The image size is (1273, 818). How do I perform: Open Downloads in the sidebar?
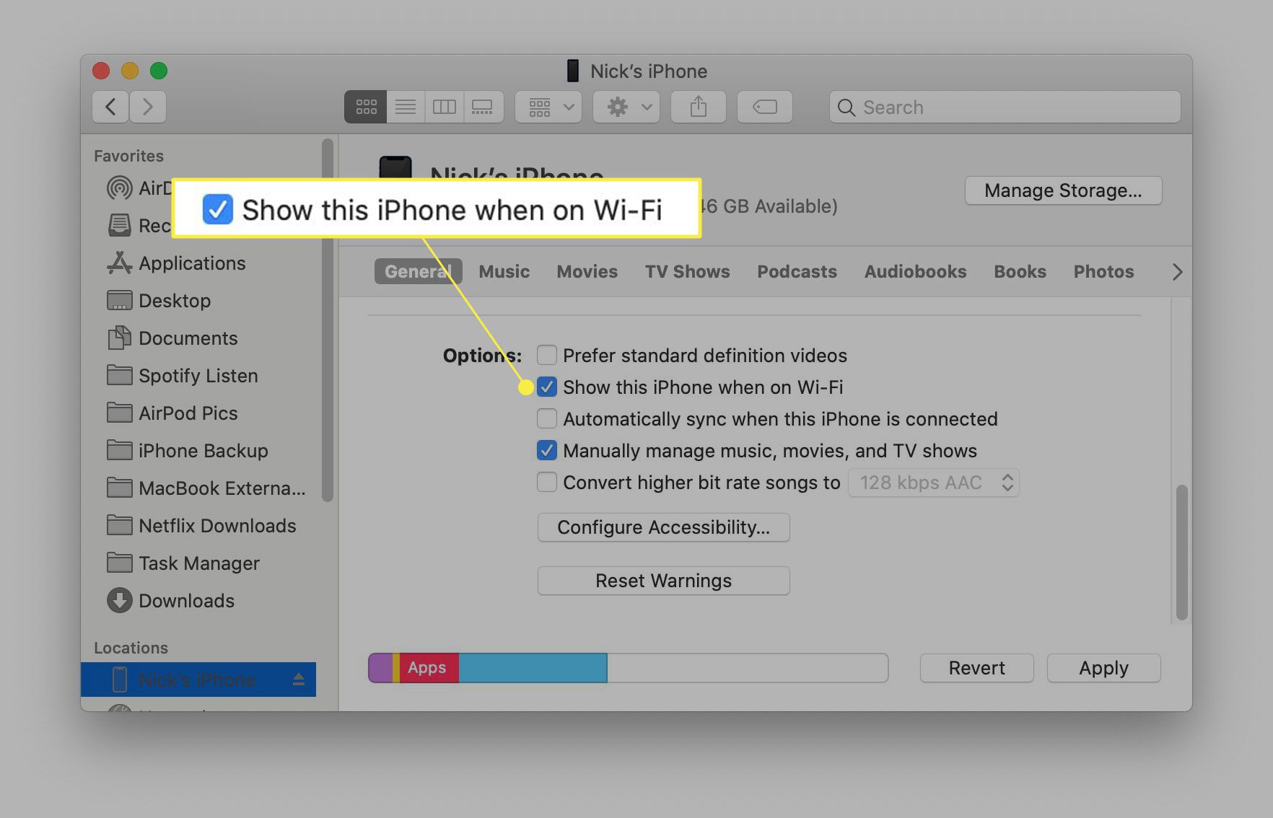170,601
